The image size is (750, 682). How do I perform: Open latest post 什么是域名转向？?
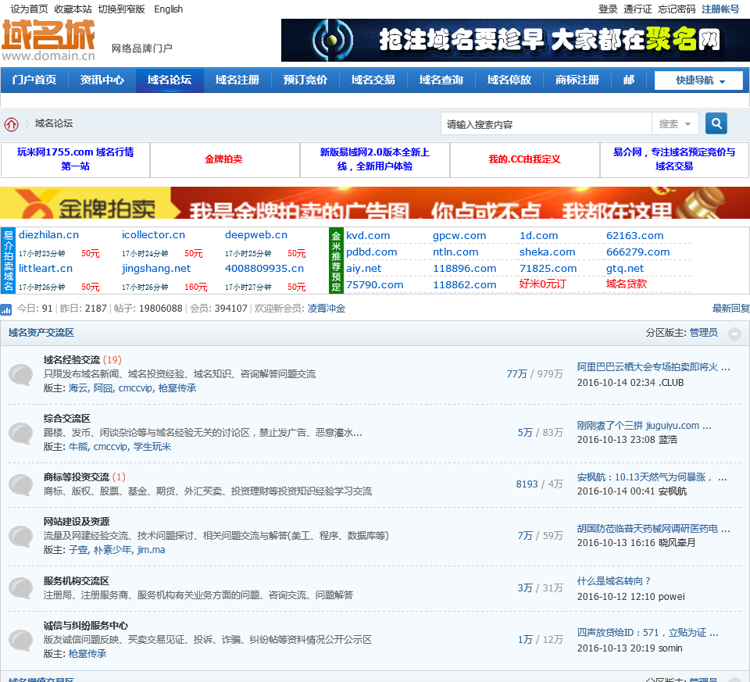(614, 581)
